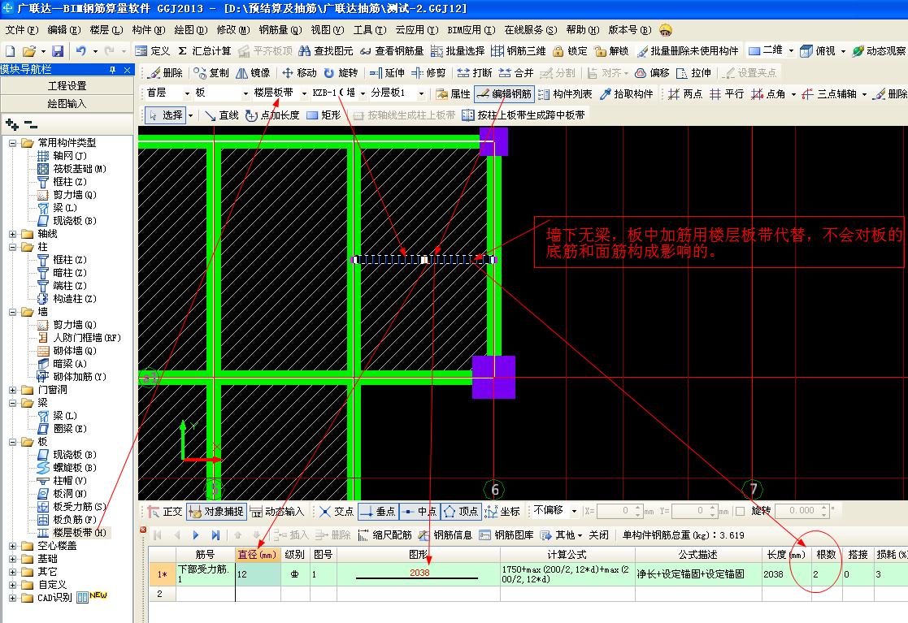Select 批量选择 batch select tool
The width and height of the screenshot is (908, 623).
(x=458, y=51)
